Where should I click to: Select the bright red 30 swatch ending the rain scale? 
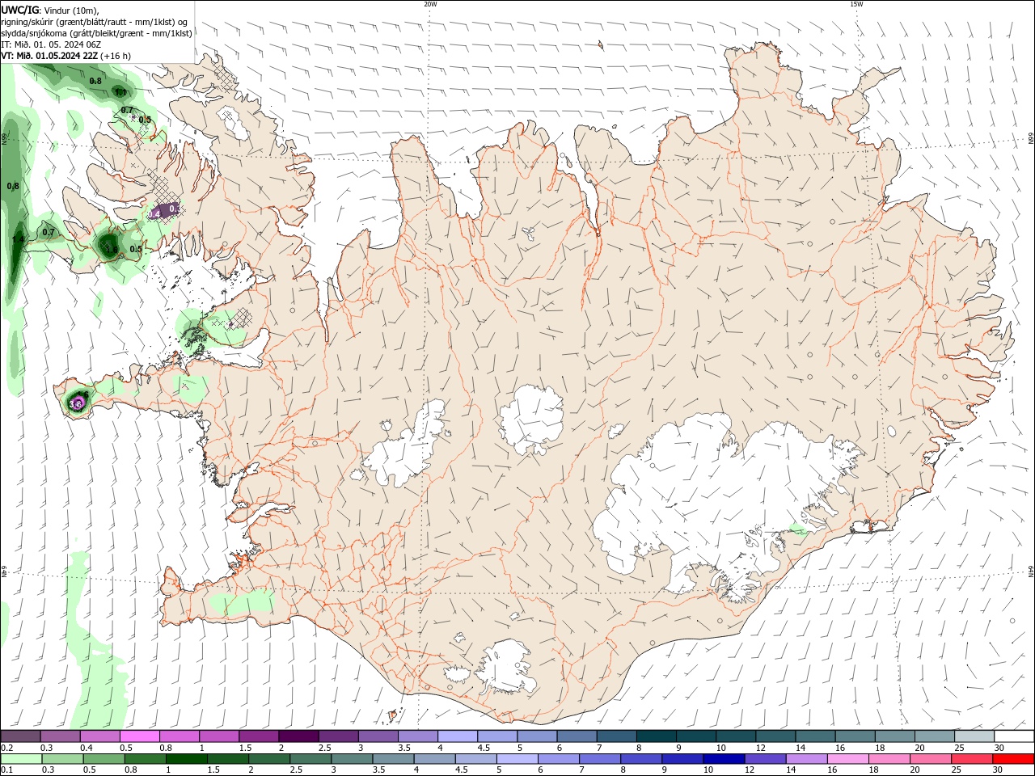[x=1014, y=759]
